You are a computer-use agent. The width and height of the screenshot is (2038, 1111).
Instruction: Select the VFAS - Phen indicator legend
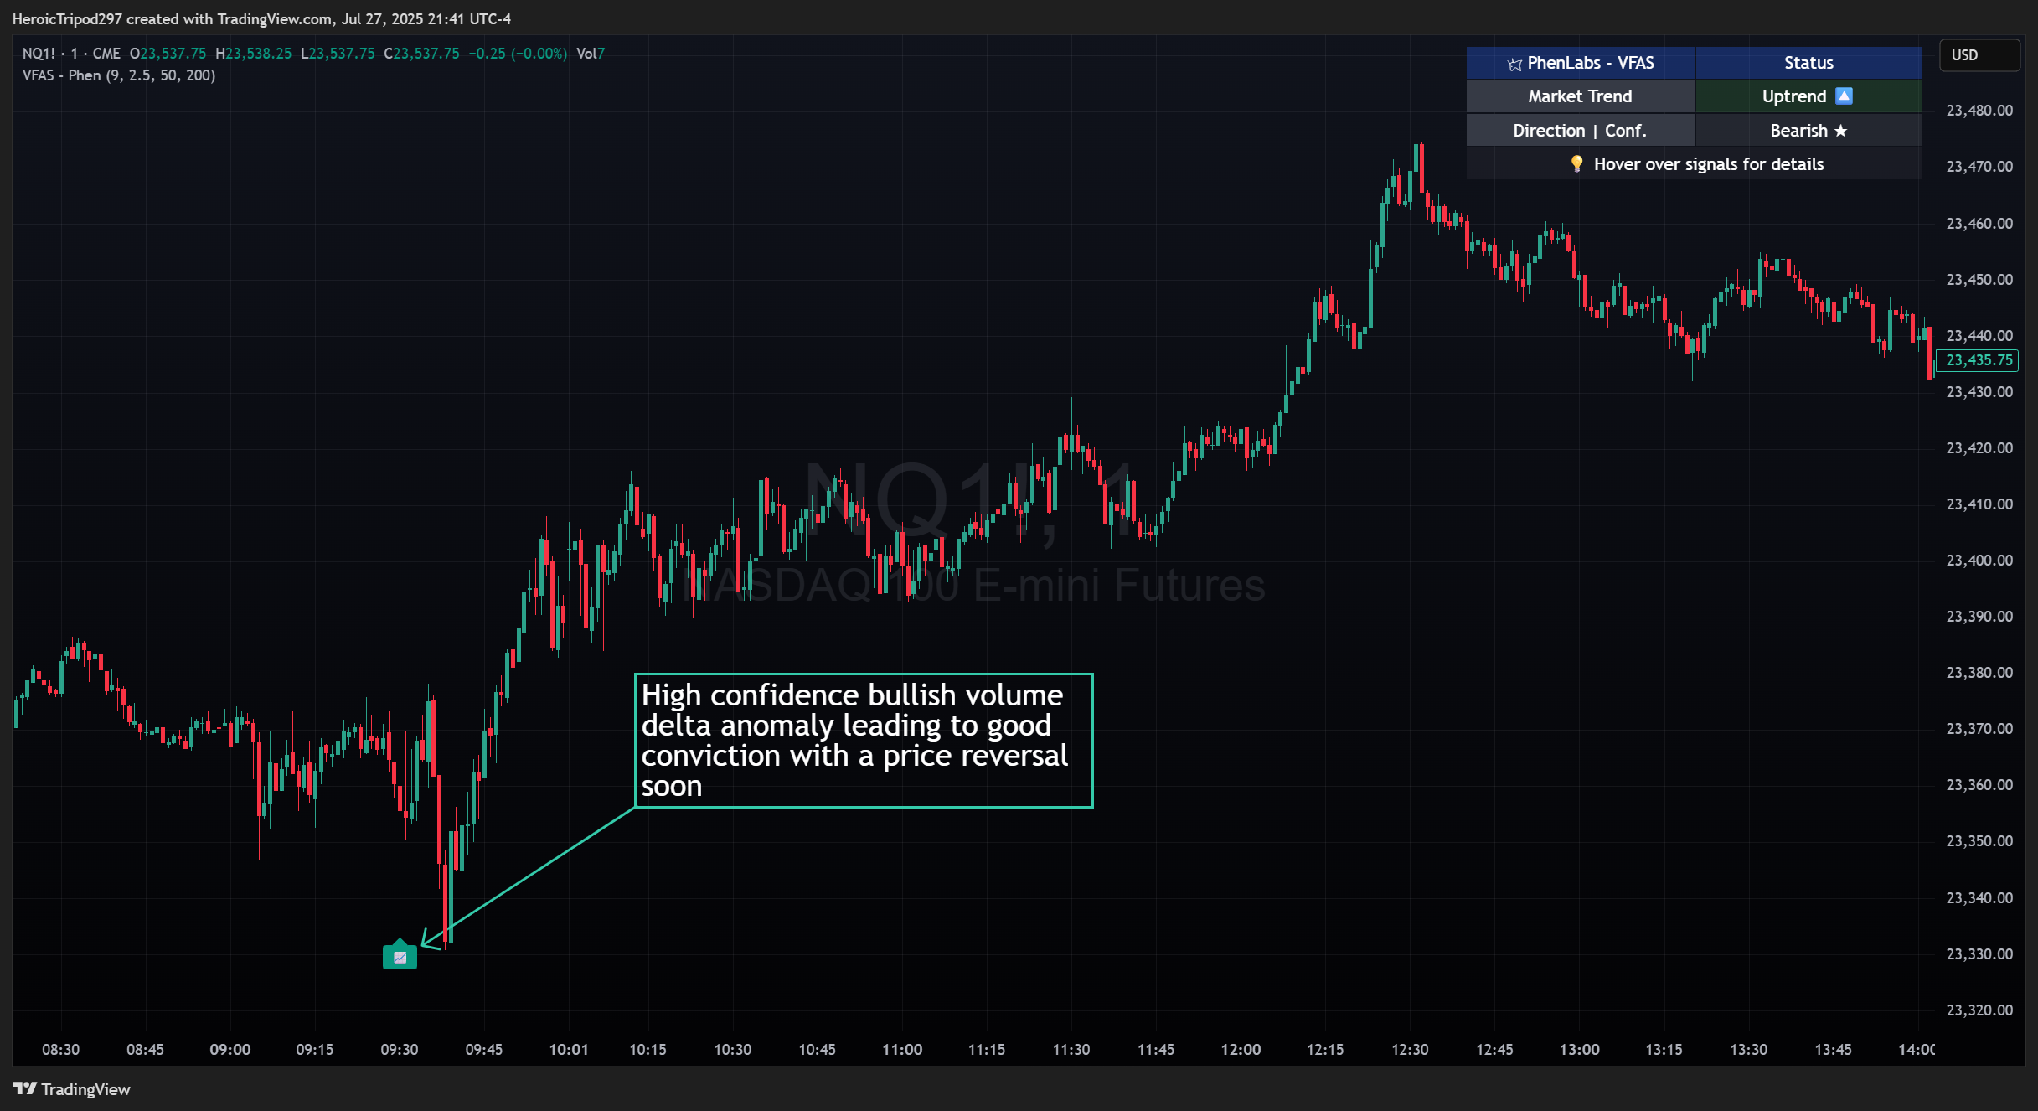click(119, 75)
